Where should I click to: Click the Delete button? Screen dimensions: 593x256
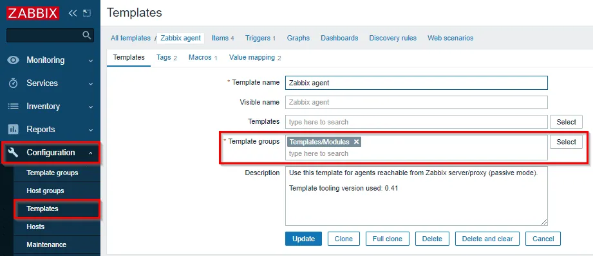(x=432, y=239)
